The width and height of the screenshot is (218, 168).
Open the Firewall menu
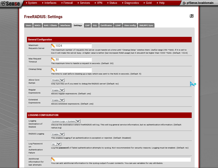[x=67, y=3]
